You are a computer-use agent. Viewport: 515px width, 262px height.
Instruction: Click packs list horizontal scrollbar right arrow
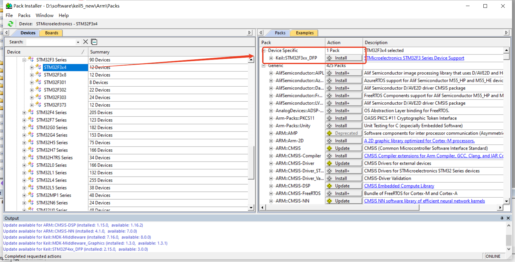[x=500, y=207]
